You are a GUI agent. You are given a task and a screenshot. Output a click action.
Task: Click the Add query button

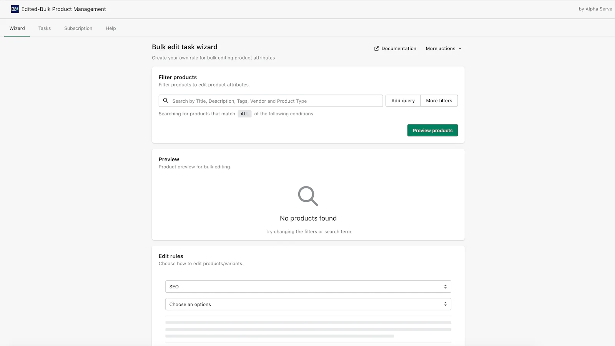coord(403,101)
